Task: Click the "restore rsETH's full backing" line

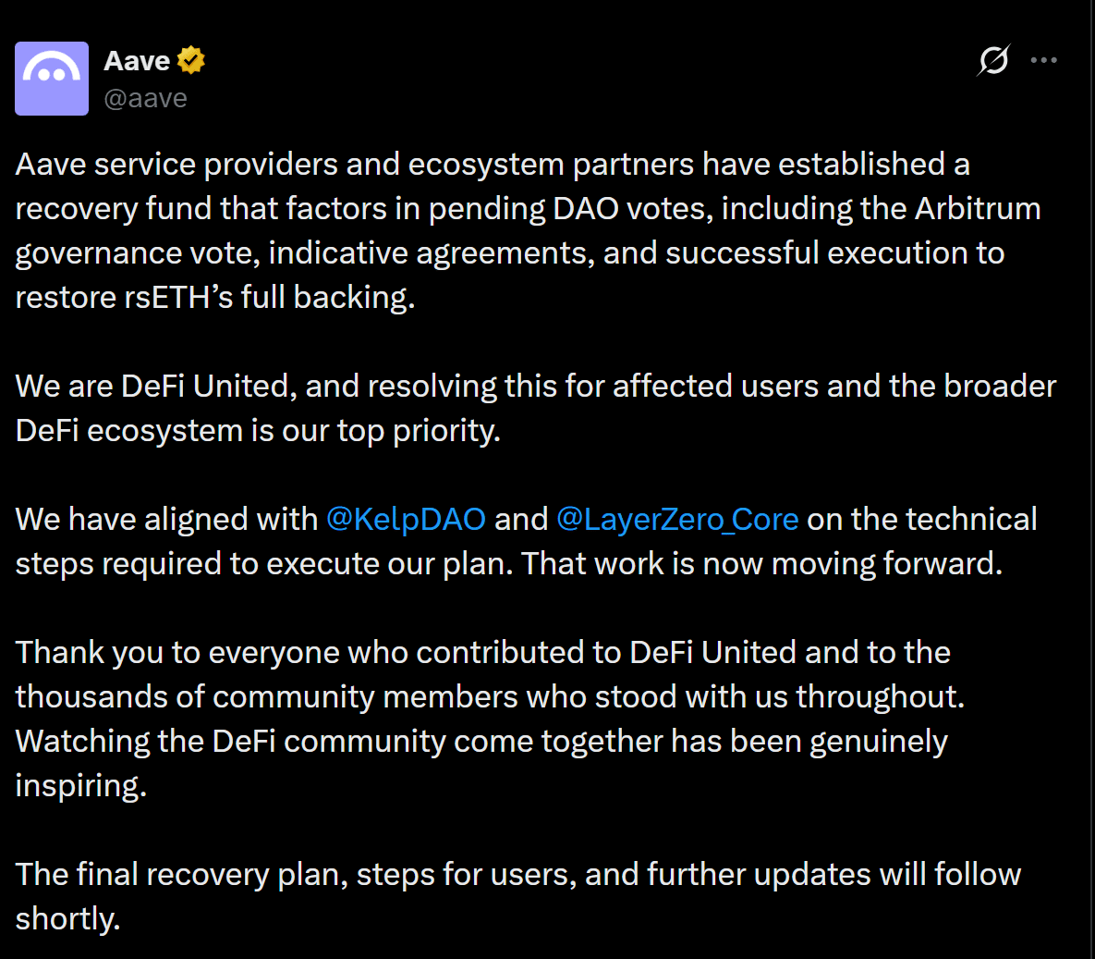Action: [215, 298]
